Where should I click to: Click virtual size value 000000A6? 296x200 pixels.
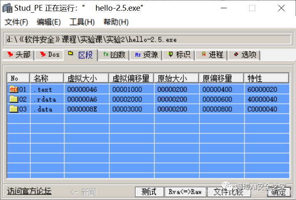click(82, 99)
